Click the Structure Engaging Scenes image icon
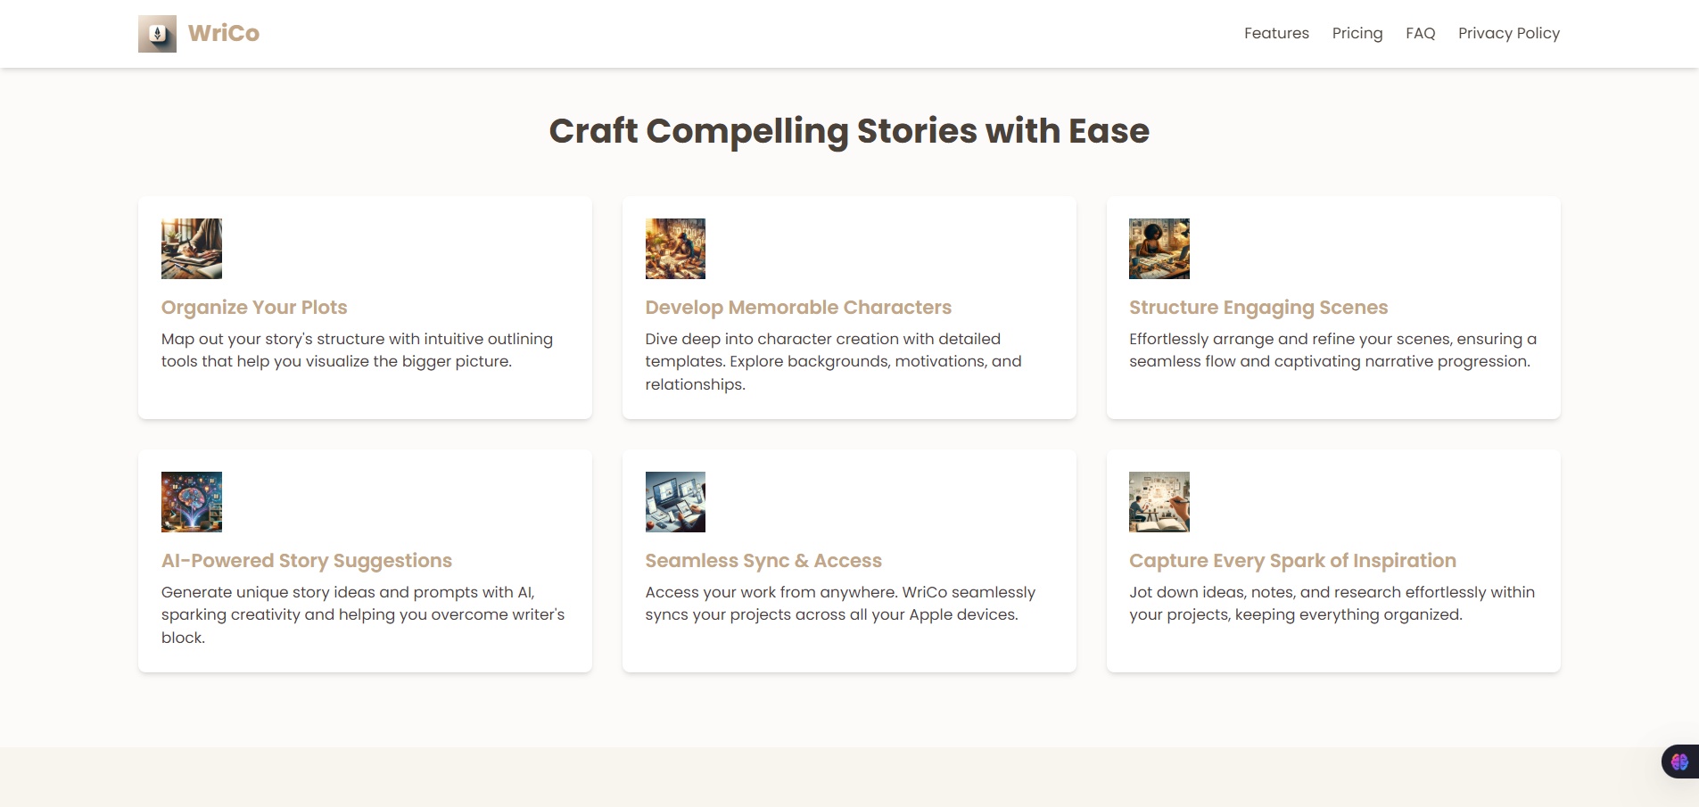This screenshot has width=1699, height=807. coord(1159,249)
